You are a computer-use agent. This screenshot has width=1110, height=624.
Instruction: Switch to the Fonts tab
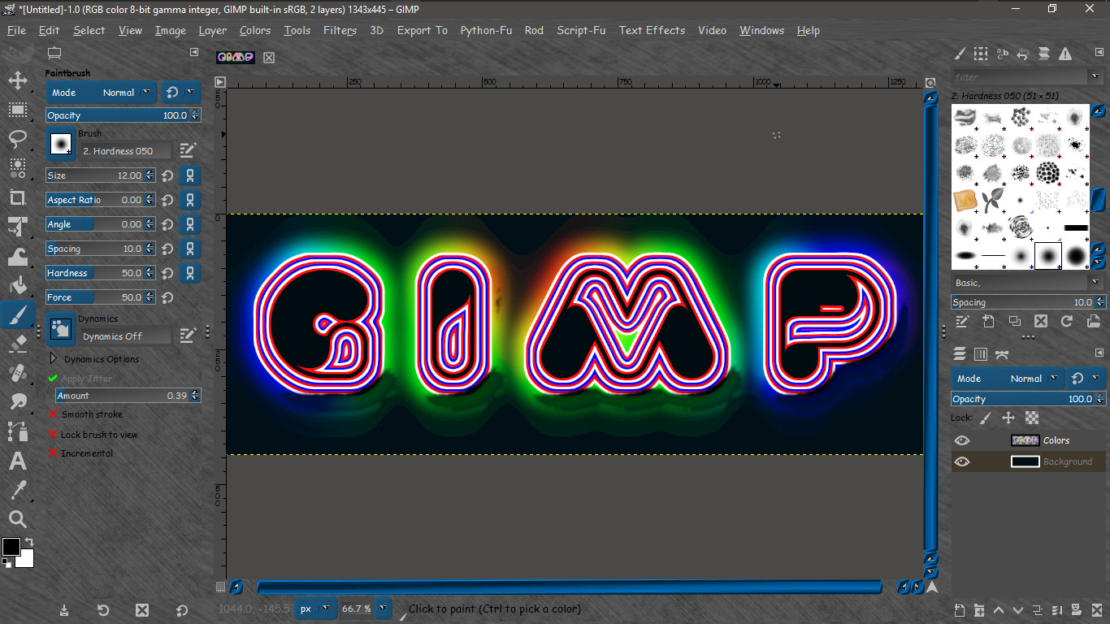click(x=1002, y=54)
